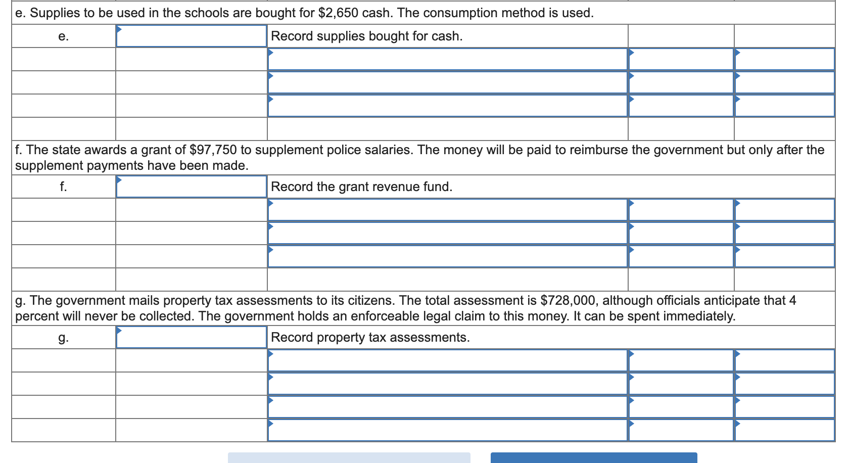Open the date dropdown for entry f
This screenshot has height=463, width=849.
point(191,186)
